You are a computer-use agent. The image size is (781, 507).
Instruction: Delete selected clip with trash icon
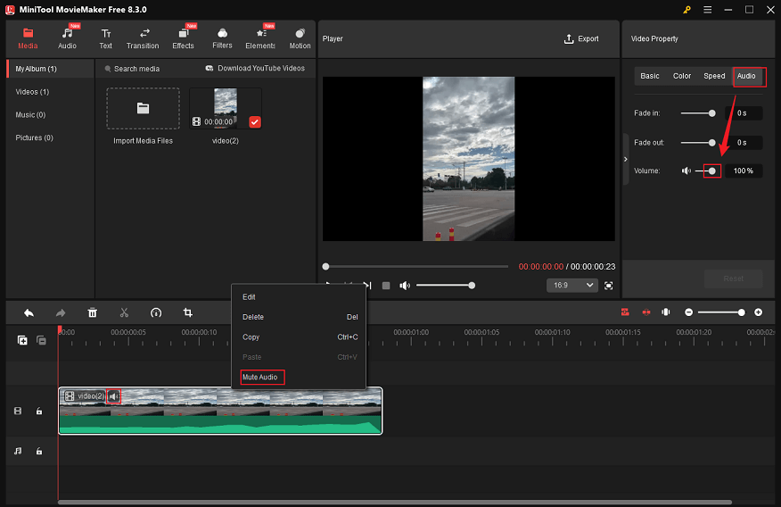(92, 312)
